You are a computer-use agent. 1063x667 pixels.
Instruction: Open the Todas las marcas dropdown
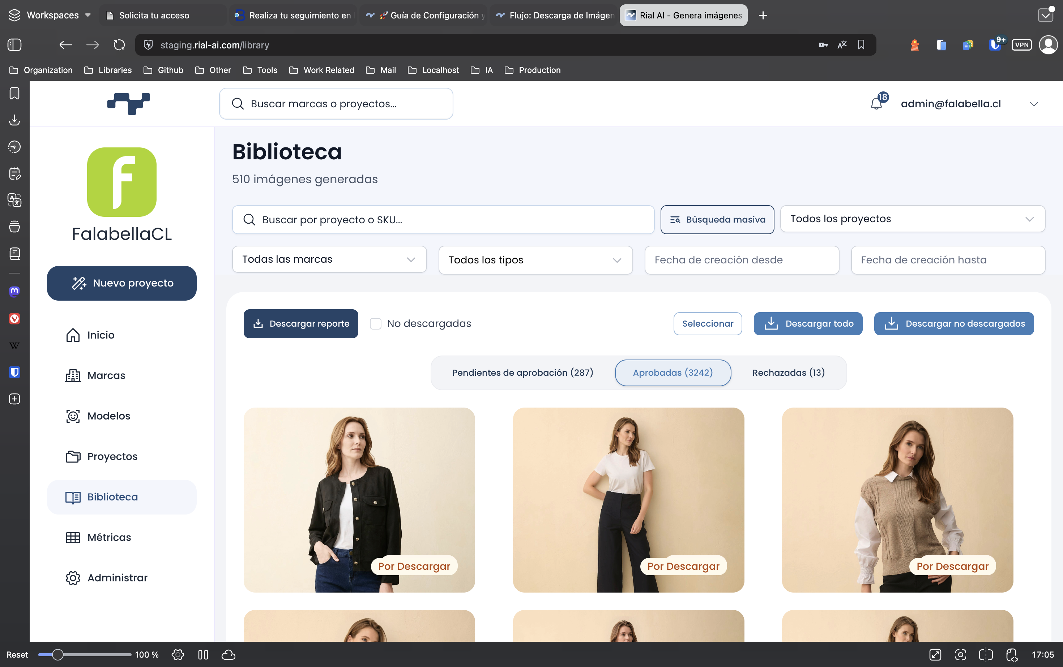coord(329,259)
